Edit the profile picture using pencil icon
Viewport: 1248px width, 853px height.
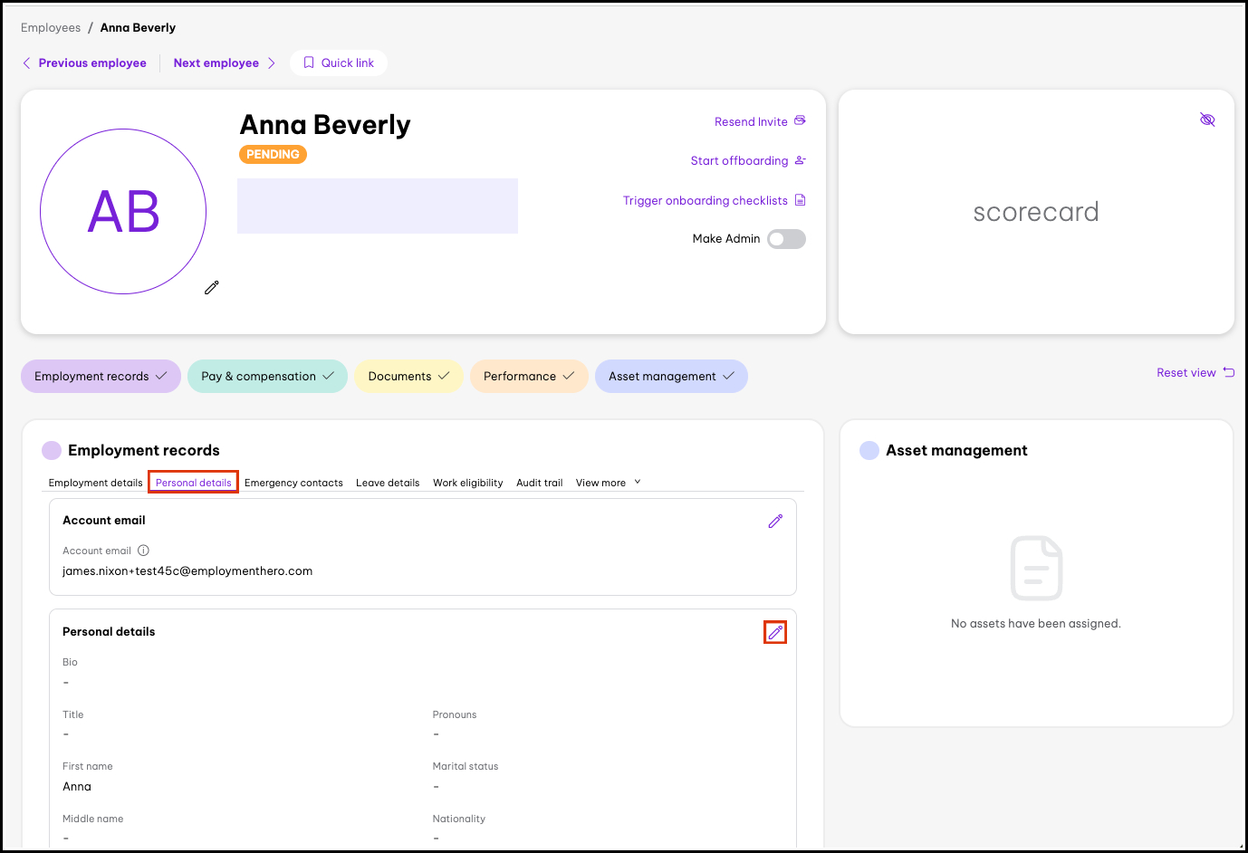pyautogui.click(x=211, y=287)
